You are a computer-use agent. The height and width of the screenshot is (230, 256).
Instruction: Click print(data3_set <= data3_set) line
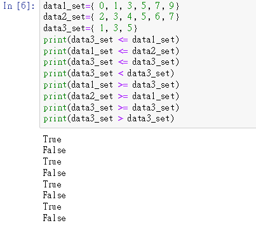coord(111,62)
